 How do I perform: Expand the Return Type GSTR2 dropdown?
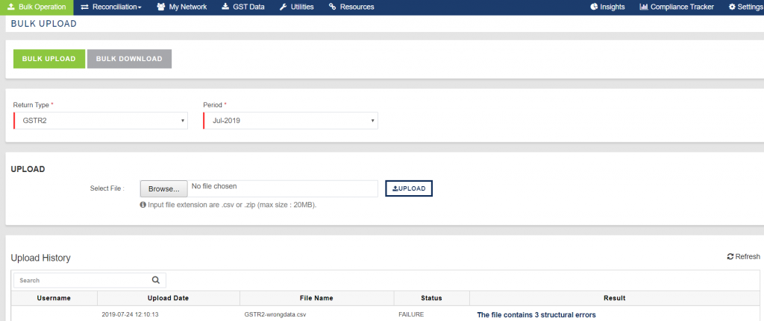101,121
